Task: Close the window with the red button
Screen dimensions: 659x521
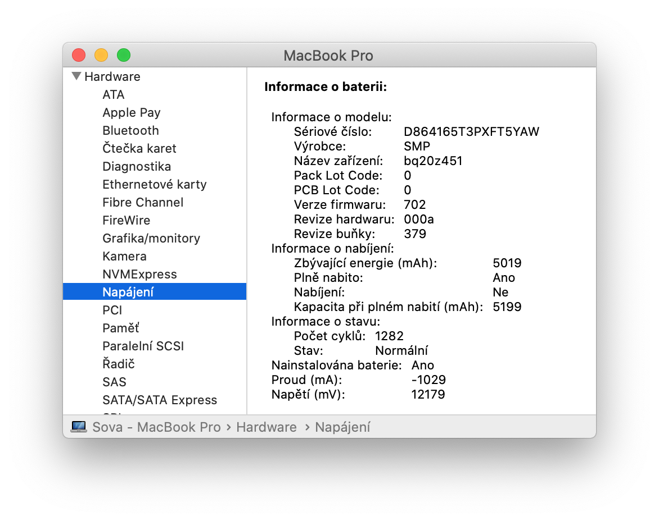Action: [x=79, y=55]
